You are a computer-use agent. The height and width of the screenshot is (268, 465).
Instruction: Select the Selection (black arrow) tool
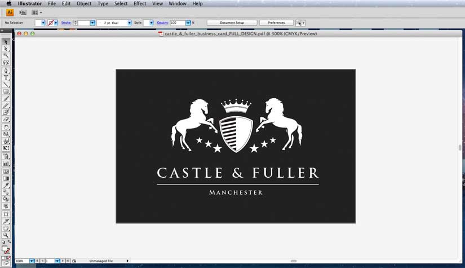tap(6, 42)
